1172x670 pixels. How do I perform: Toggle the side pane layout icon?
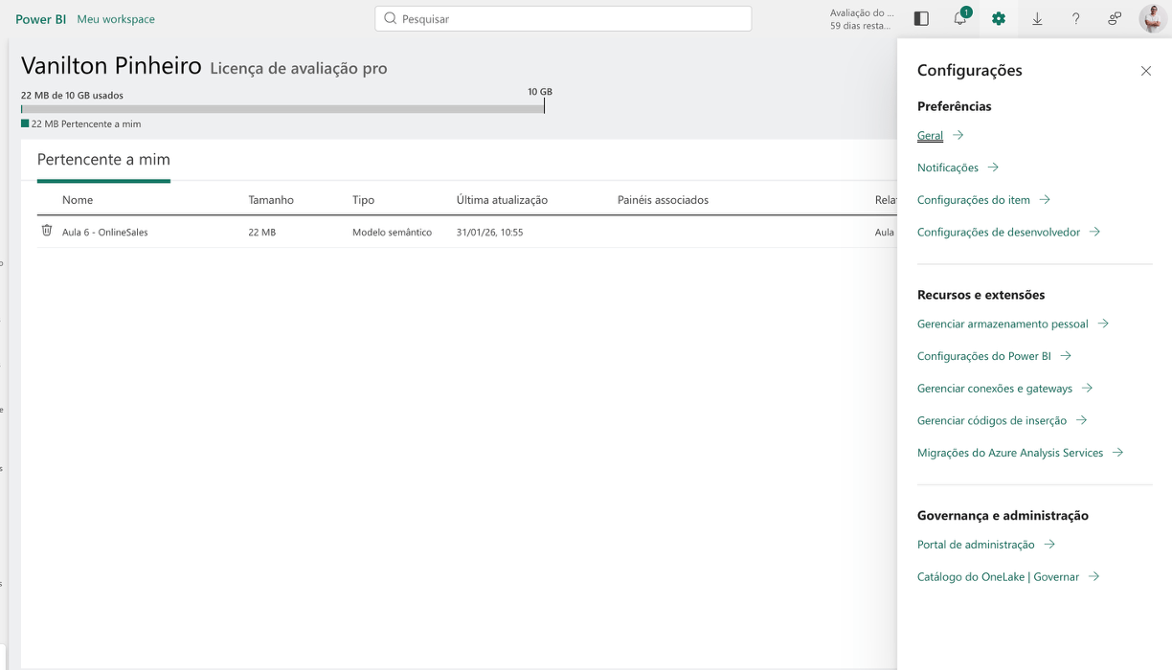pos(921,18)
